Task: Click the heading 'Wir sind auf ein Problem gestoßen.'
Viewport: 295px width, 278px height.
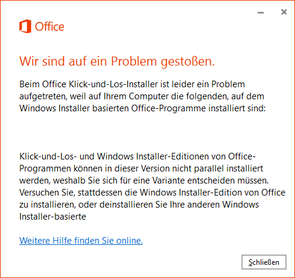Action: pos(117,61)
